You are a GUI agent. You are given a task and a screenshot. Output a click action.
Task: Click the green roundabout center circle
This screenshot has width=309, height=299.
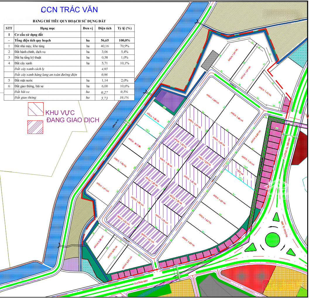[x=273, y=239]
